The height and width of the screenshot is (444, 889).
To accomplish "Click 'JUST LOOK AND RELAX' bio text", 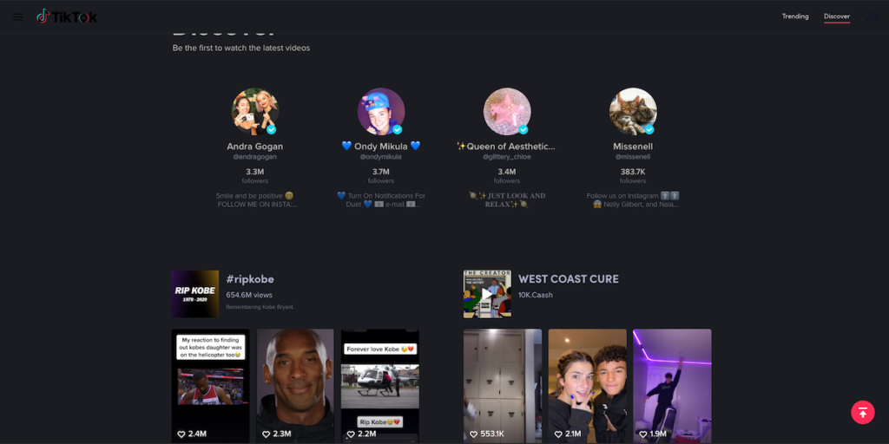I will tap(507, 200).
